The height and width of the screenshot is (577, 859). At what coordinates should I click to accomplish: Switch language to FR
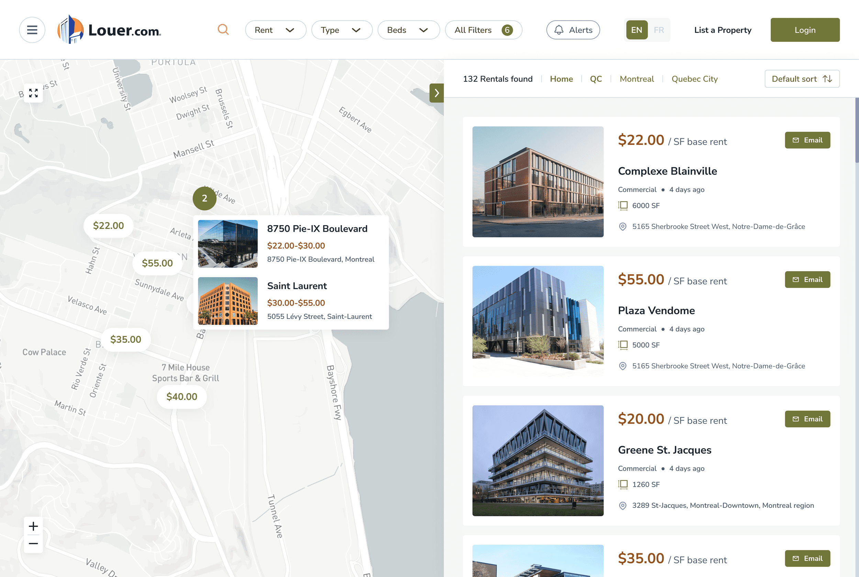tap(659, 30)
